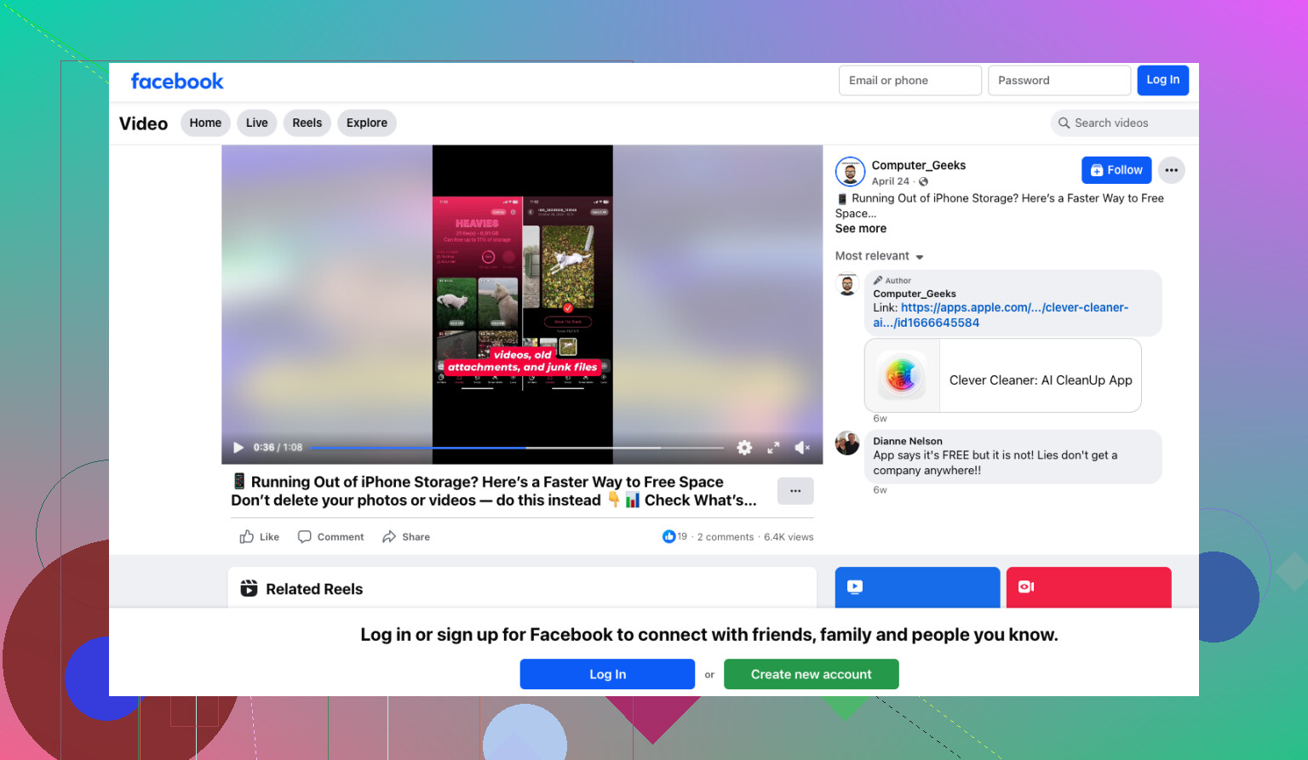Click Create new account
The width and height of the screenshot is (1308, 760).
(812, 674)
